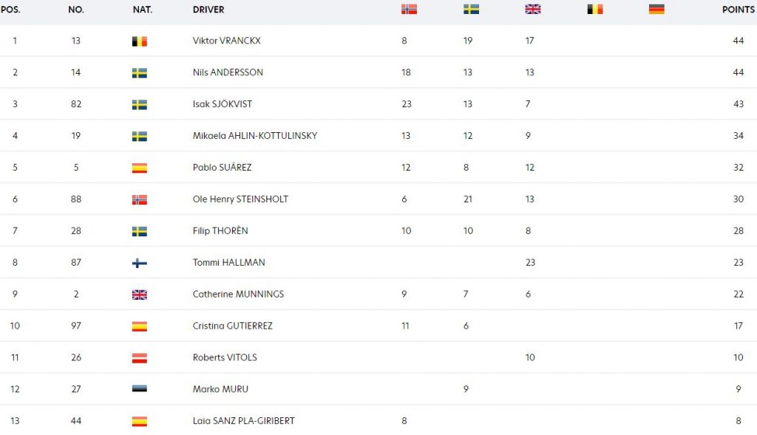Open driver Nils ANDERSSON's name

[228, 72]
